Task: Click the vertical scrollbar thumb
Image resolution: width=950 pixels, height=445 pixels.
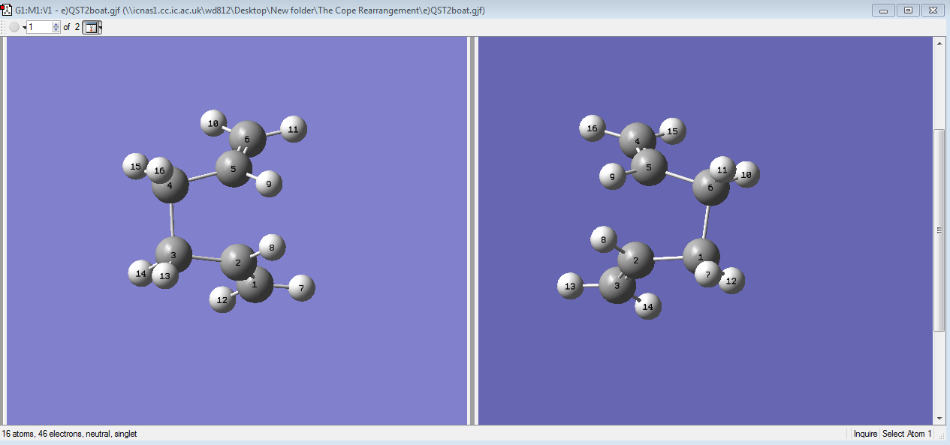Action: pos(939,230)
